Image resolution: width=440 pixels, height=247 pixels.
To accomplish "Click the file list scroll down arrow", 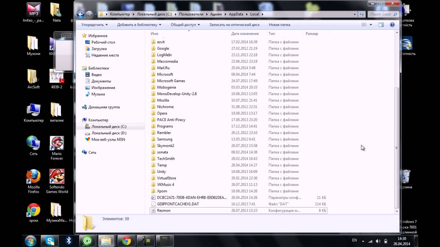I will (397, 211).
